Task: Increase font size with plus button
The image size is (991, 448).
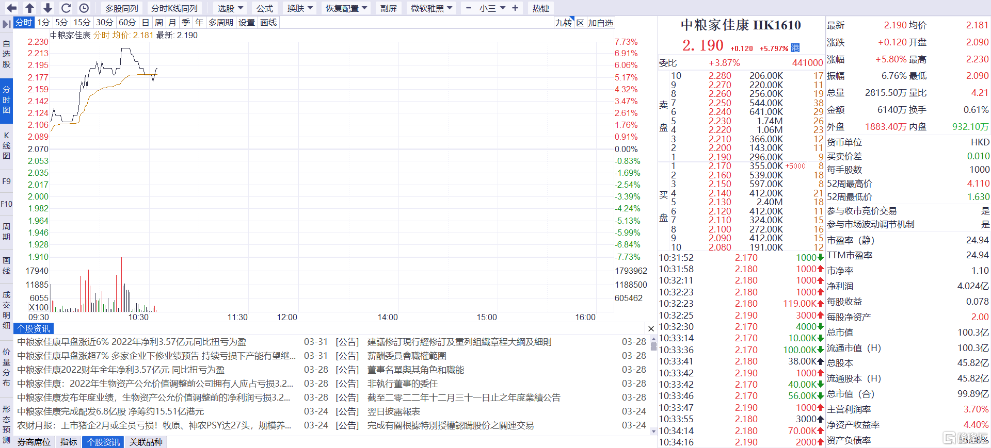Action: 515,8
